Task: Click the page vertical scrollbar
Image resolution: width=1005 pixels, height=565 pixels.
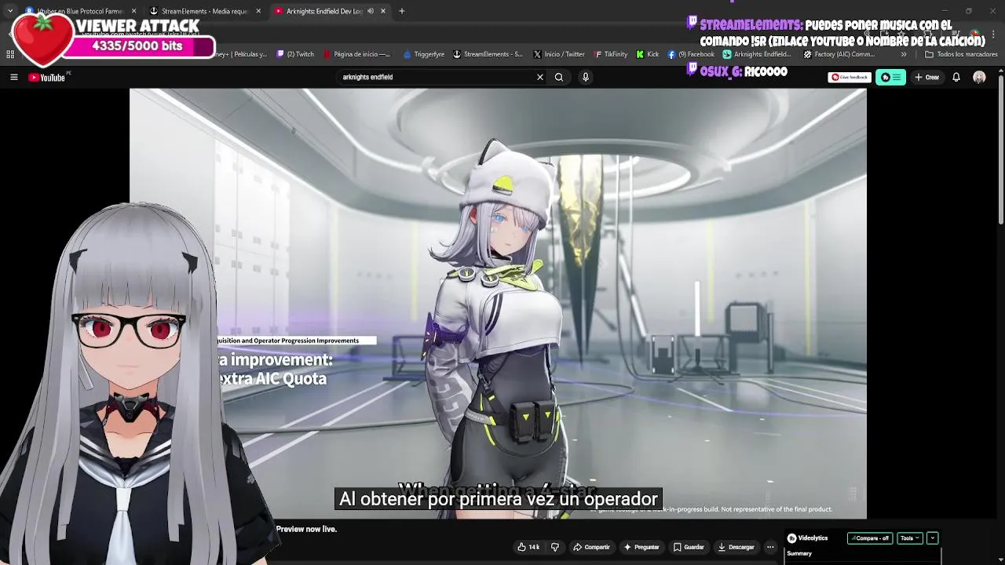Action: point(1000,149)
